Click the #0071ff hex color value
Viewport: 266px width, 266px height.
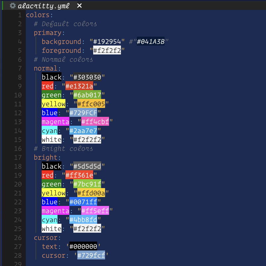(83, 202)
